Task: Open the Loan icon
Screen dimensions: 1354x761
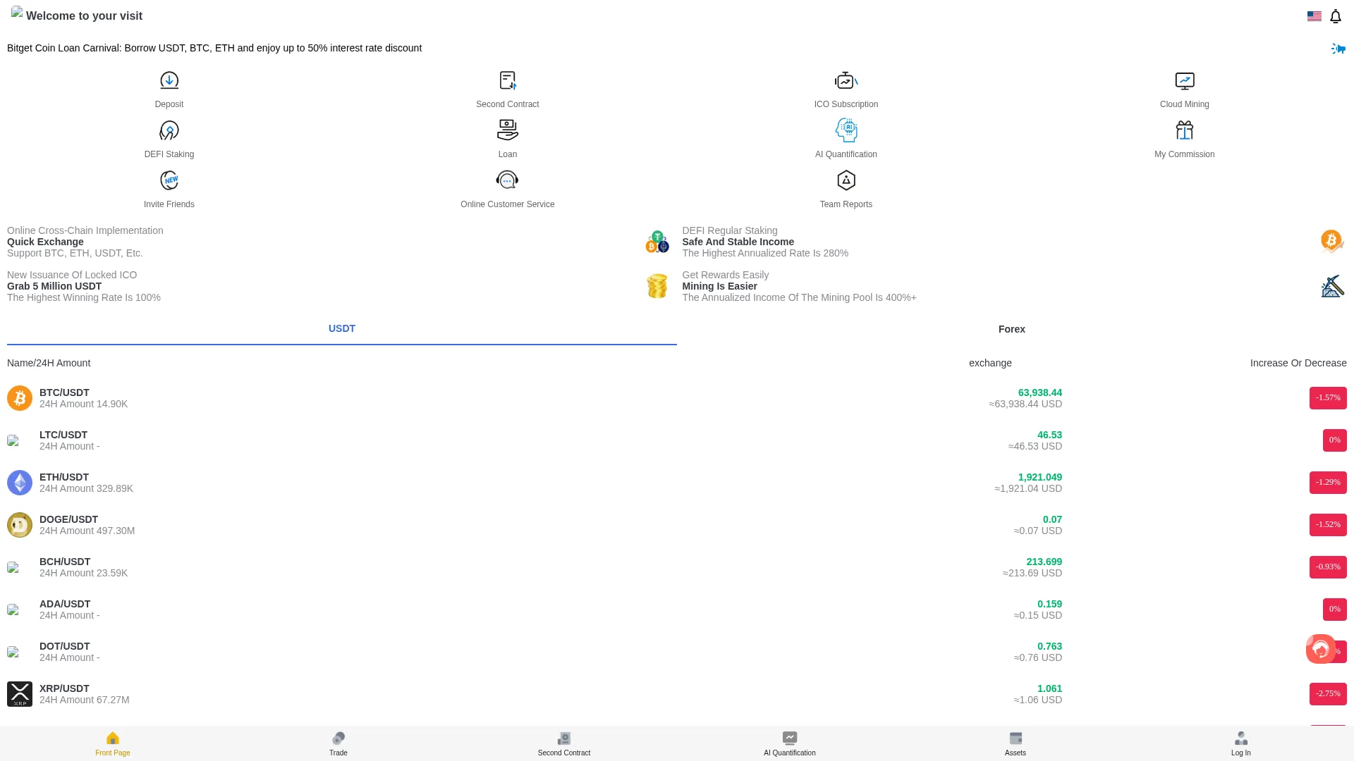Action: (508, 130)
